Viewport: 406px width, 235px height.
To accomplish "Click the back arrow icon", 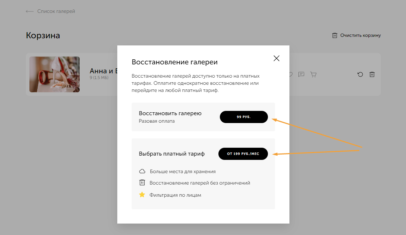I will tap(29, 11).
